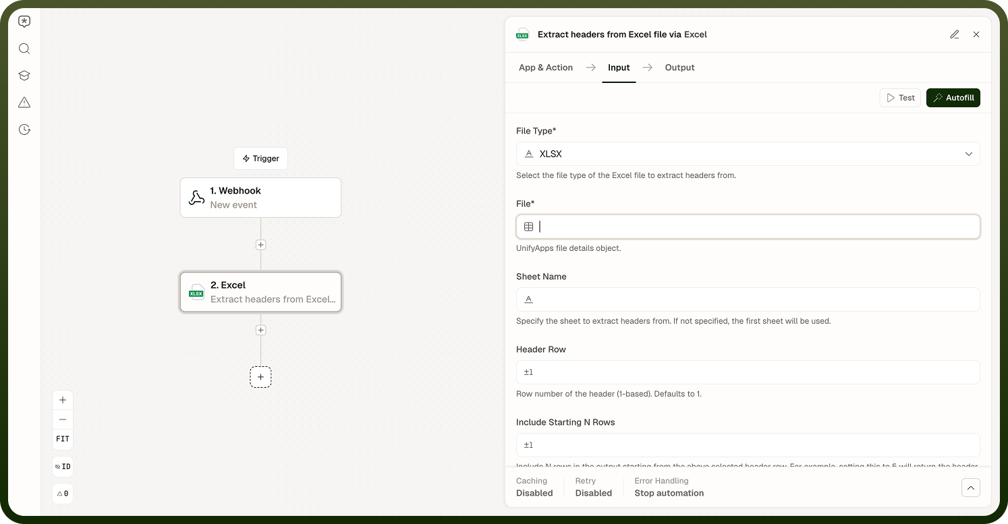The height and width of the screenshot is (524, 1008).
Task: Switch to the App & Action tab
Action: coord(546,67)
